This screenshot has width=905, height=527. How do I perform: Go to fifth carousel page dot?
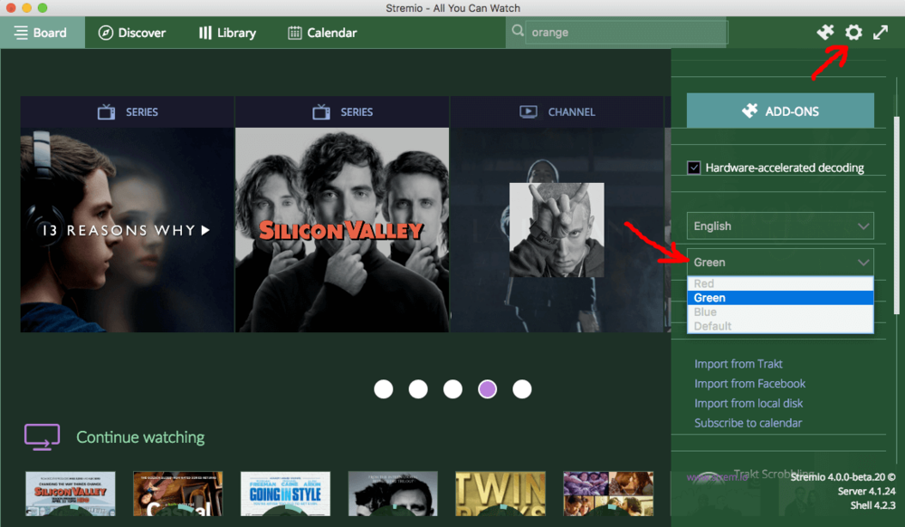point(522,389)
